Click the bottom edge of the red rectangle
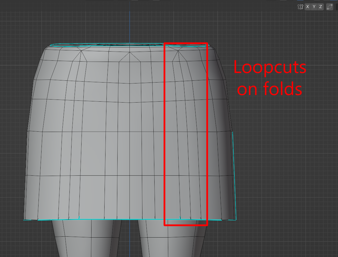This screenshot has width=338, height=257. pos(186,225)
